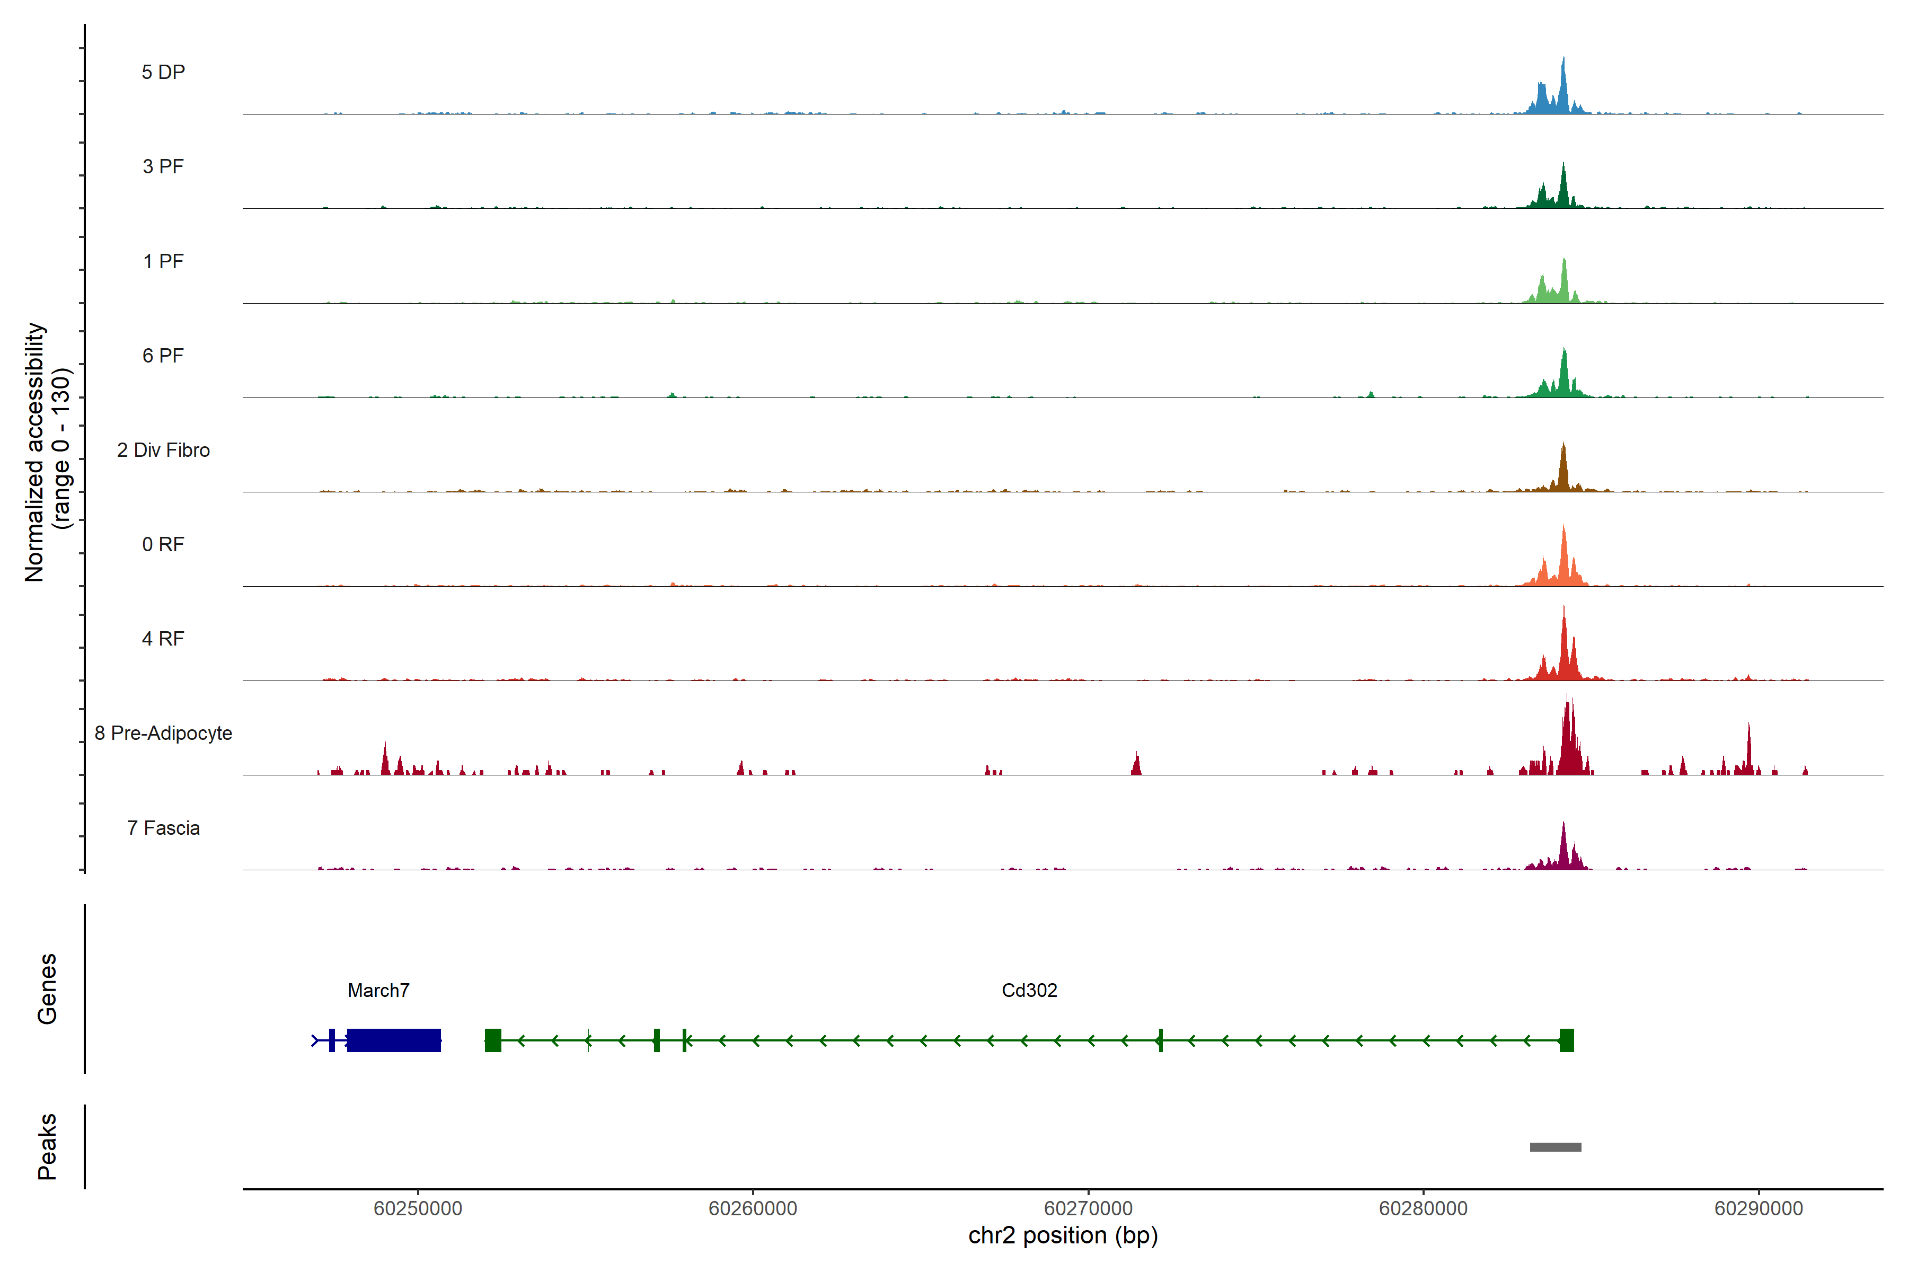Viewport: 1908px width, 1272px height.
Task: Click the green Cd302 exon at the left end
Action: [x=492, y=1040]
